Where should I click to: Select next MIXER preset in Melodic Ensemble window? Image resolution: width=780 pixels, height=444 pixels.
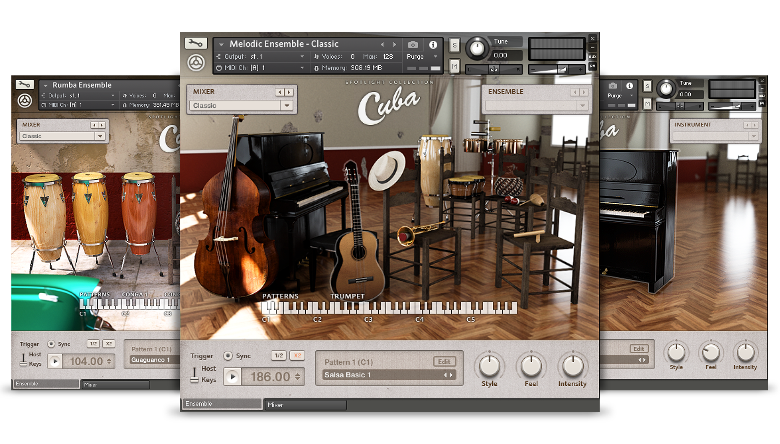click(x=289, y=92)
